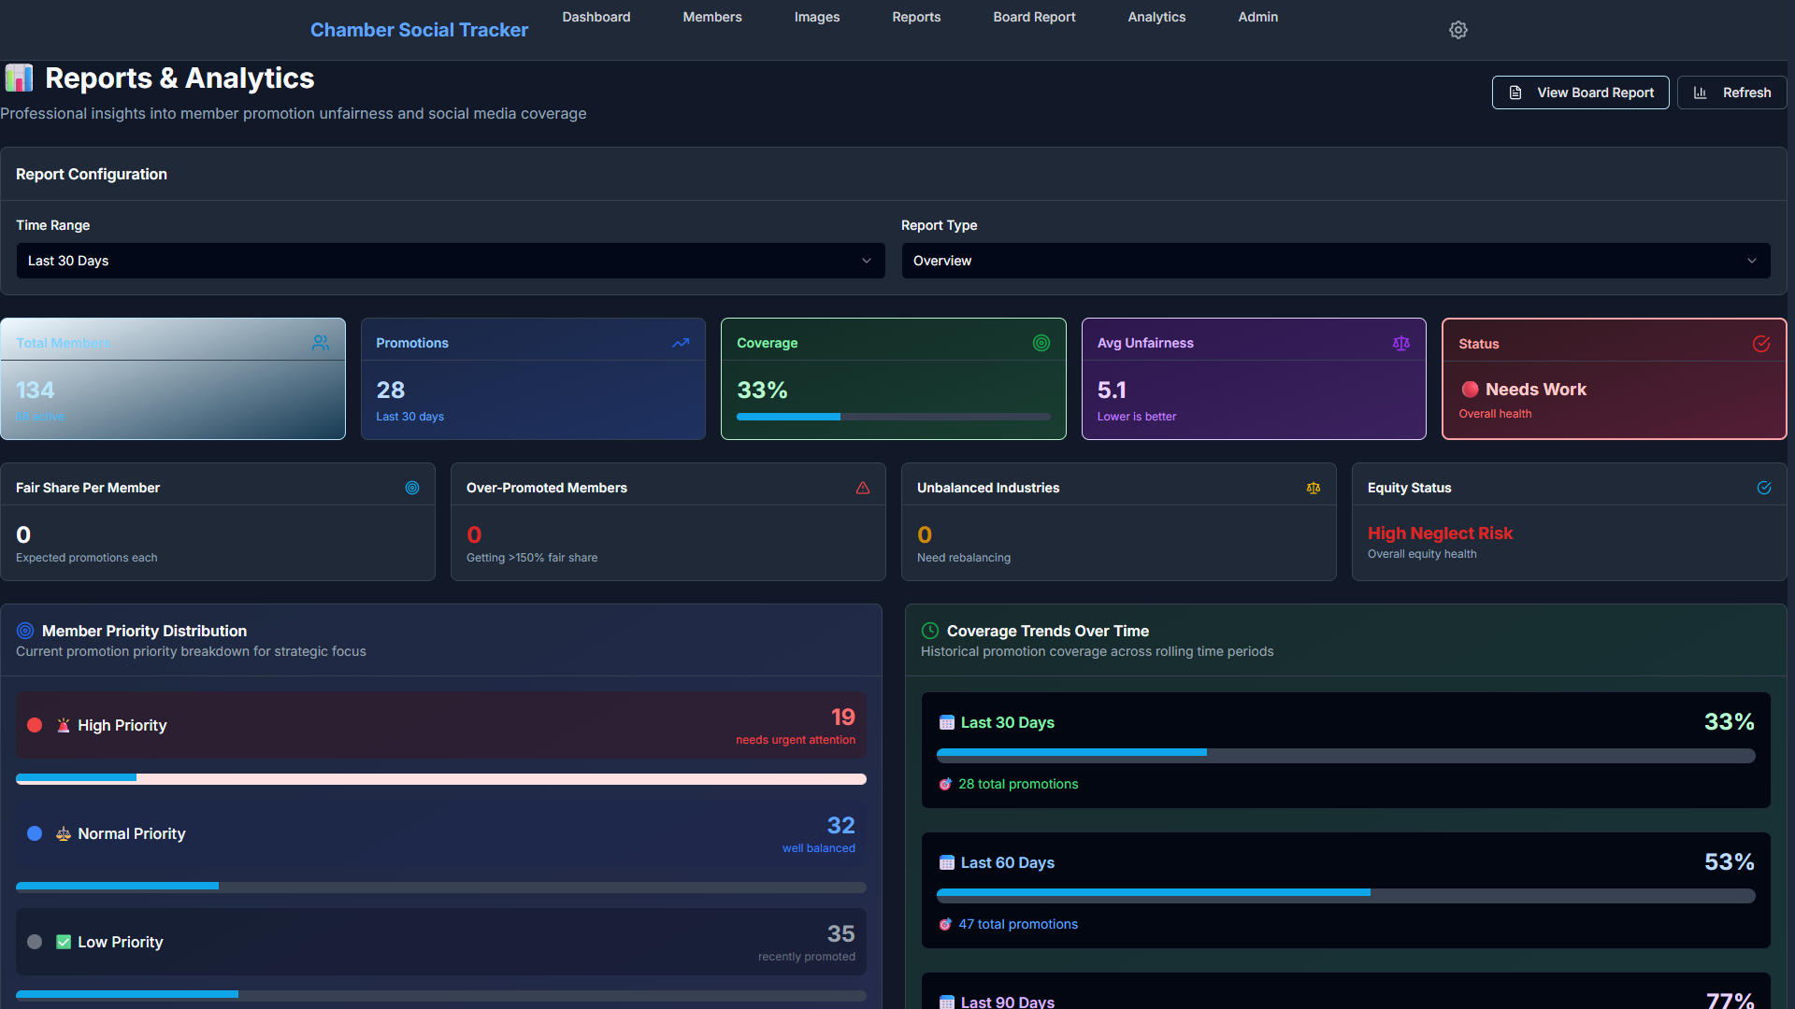Click the clock icon beside Coverage Trends Over Time
1795x1009 pixels.
coord(930,631)
